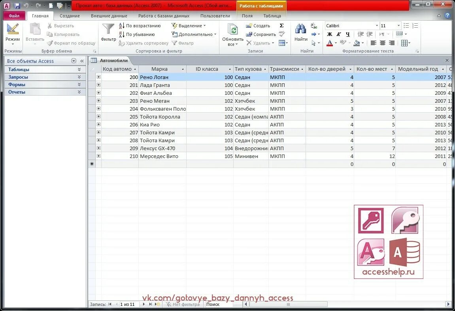Open the Файл tab
Image resolution: width=455 pixels, height=311 pixels.
pos(14,16)
